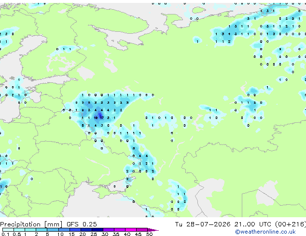Click the legend scale label '0.1'

coord(5,234)
